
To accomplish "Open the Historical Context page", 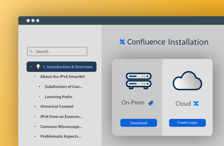I will [x=57, y=106].
